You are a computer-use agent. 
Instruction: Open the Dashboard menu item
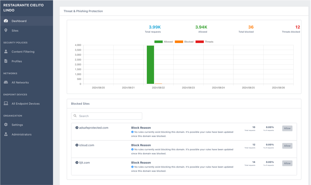27,21
